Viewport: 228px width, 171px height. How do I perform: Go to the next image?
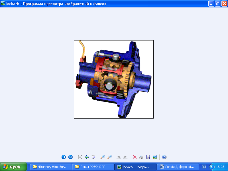tap(70, 157)
